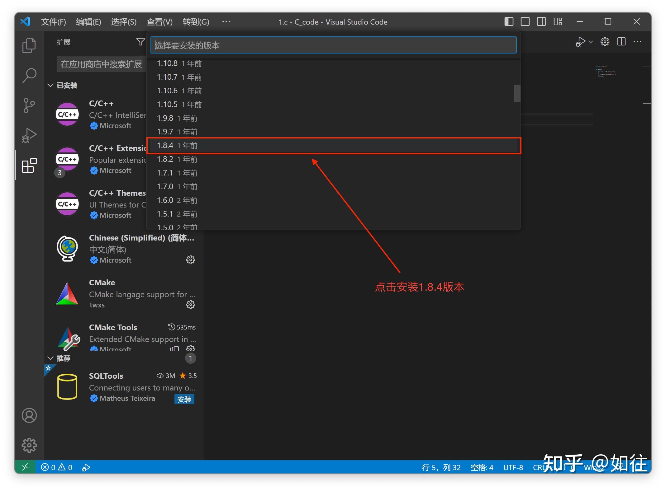
Task: Open the 转到 menu
Action: click(195, 21)
